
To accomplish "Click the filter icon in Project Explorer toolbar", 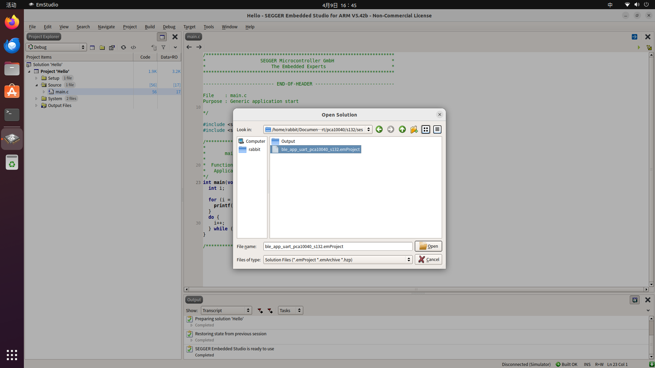I will click(x=163, y=47).
